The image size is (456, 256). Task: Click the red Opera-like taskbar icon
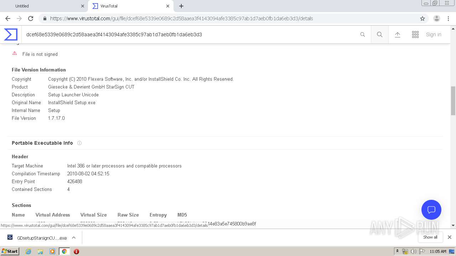[76, 251]
